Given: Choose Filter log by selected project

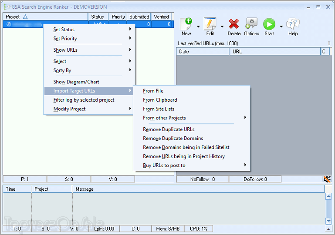Looking at the screenshot, I should pyautogui.click(x=89, y=100).
